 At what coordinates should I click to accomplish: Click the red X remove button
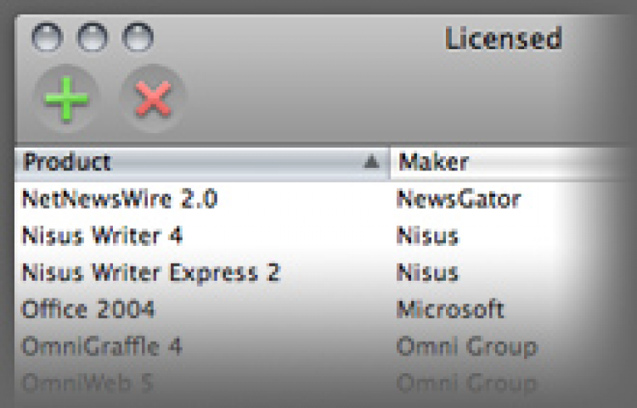tap(153, 100)
